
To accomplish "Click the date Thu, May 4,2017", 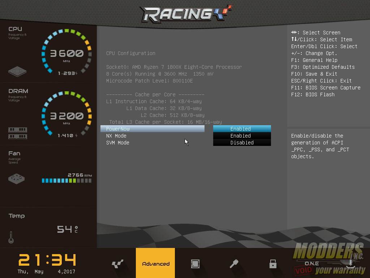I will (x=46, y=271).
